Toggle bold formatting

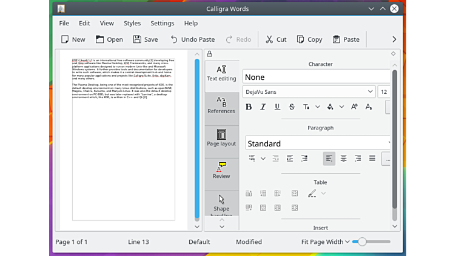(249, 107)
